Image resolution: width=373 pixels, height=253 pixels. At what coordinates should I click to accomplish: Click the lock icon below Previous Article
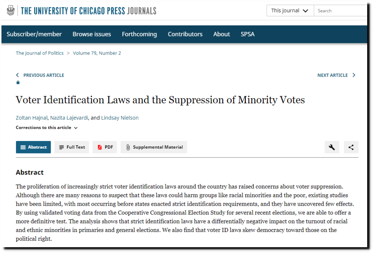point(18,83)
